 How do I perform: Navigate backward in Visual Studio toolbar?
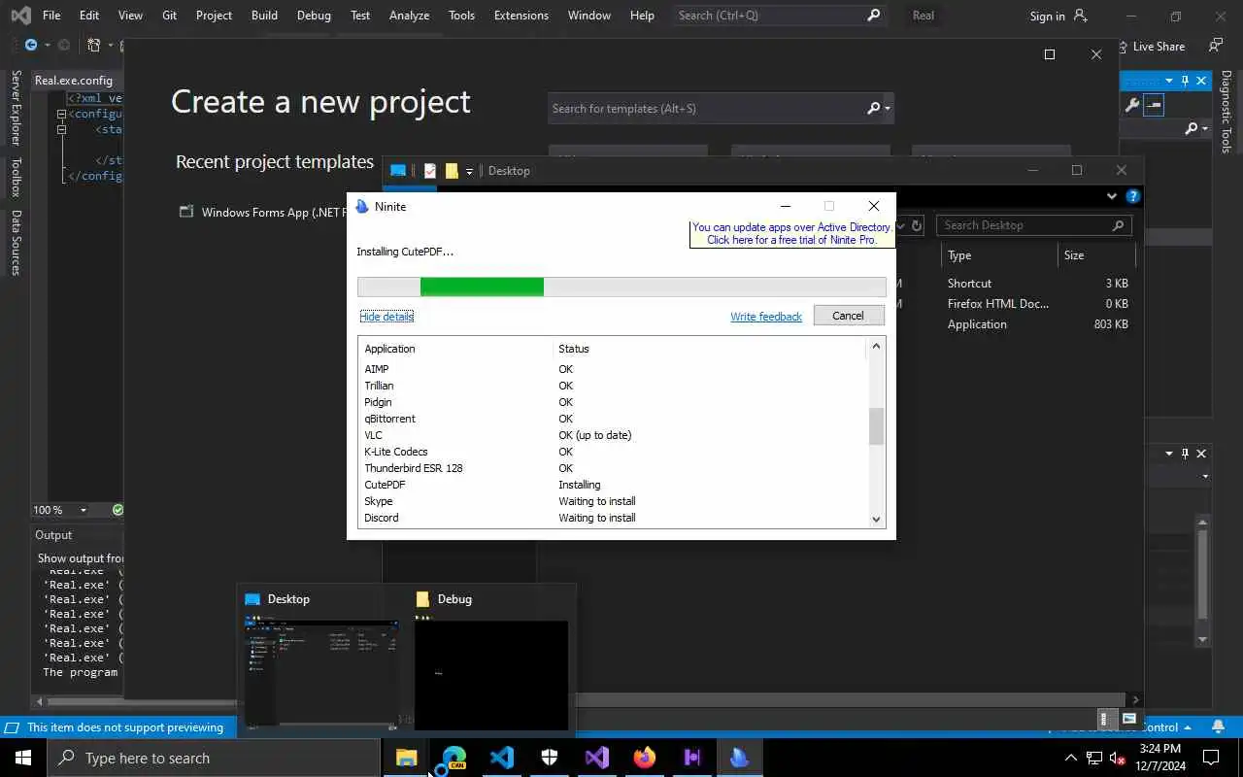[x=31, y=46]
